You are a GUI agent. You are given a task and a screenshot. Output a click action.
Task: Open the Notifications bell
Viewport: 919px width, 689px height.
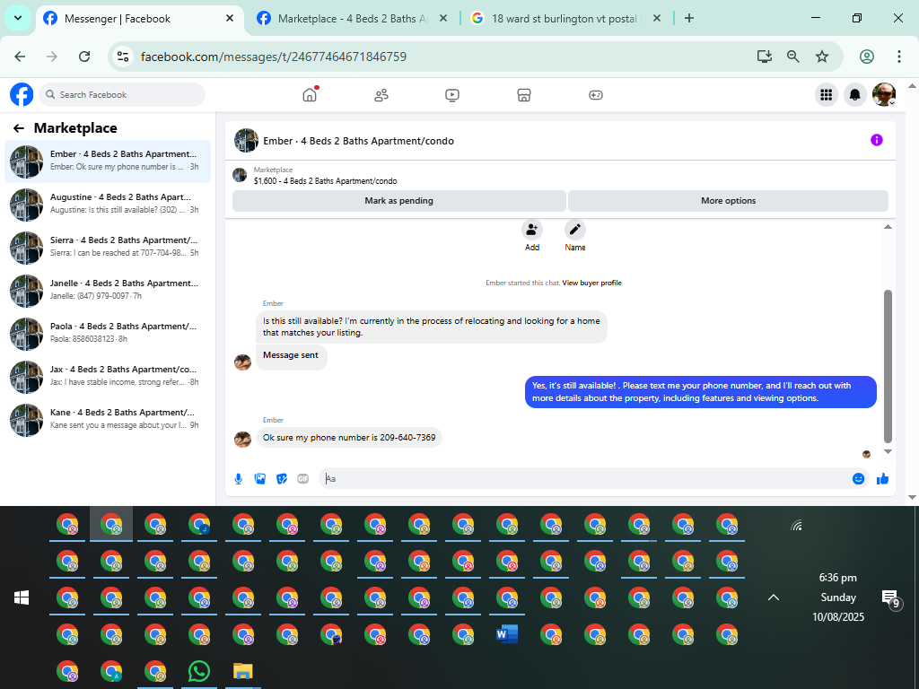(x=855, y=94)
